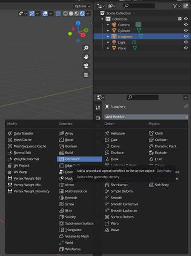Click the outliner search field
Viewport: 191px width, 256px height.
tap(139, 6)
